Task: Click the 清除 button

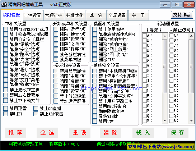Action: click(111, 133)
